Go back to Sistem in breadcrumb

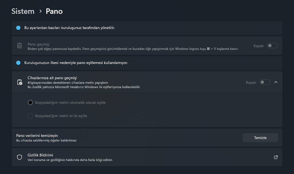coord(23,11)
